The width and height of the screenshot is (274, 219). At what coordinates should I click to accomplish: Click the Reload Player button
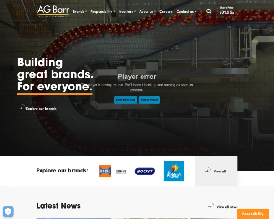149,100
